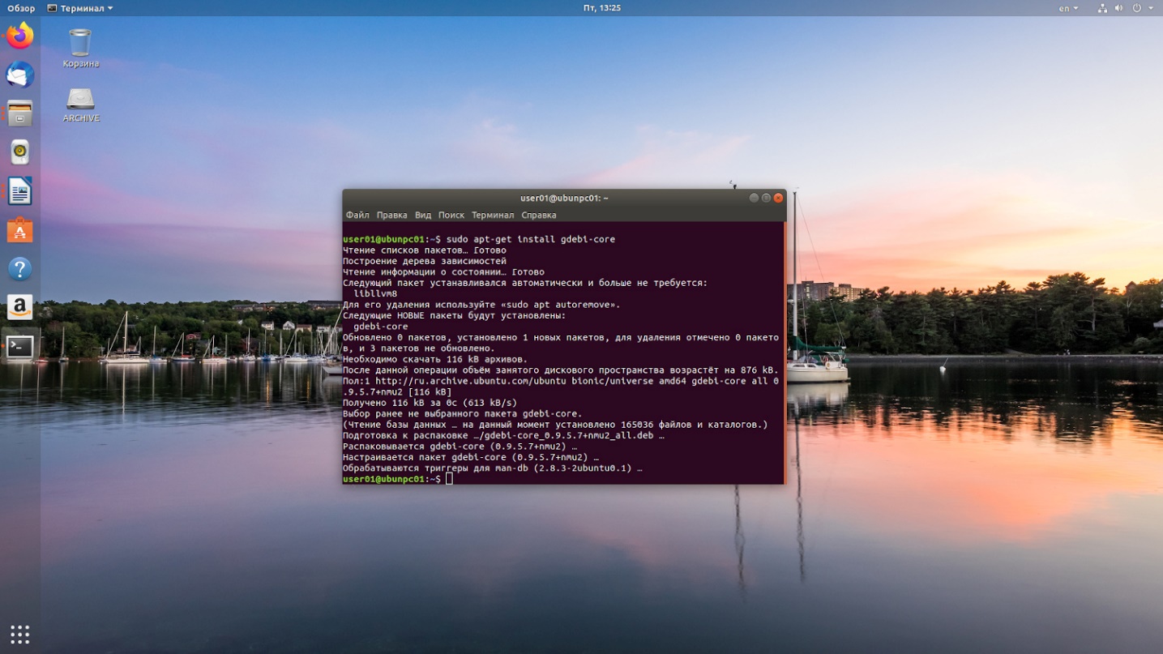Open the en keyboard layout dropdown
Viewport: 1163px width, 654px height.
coord(1068,8)
